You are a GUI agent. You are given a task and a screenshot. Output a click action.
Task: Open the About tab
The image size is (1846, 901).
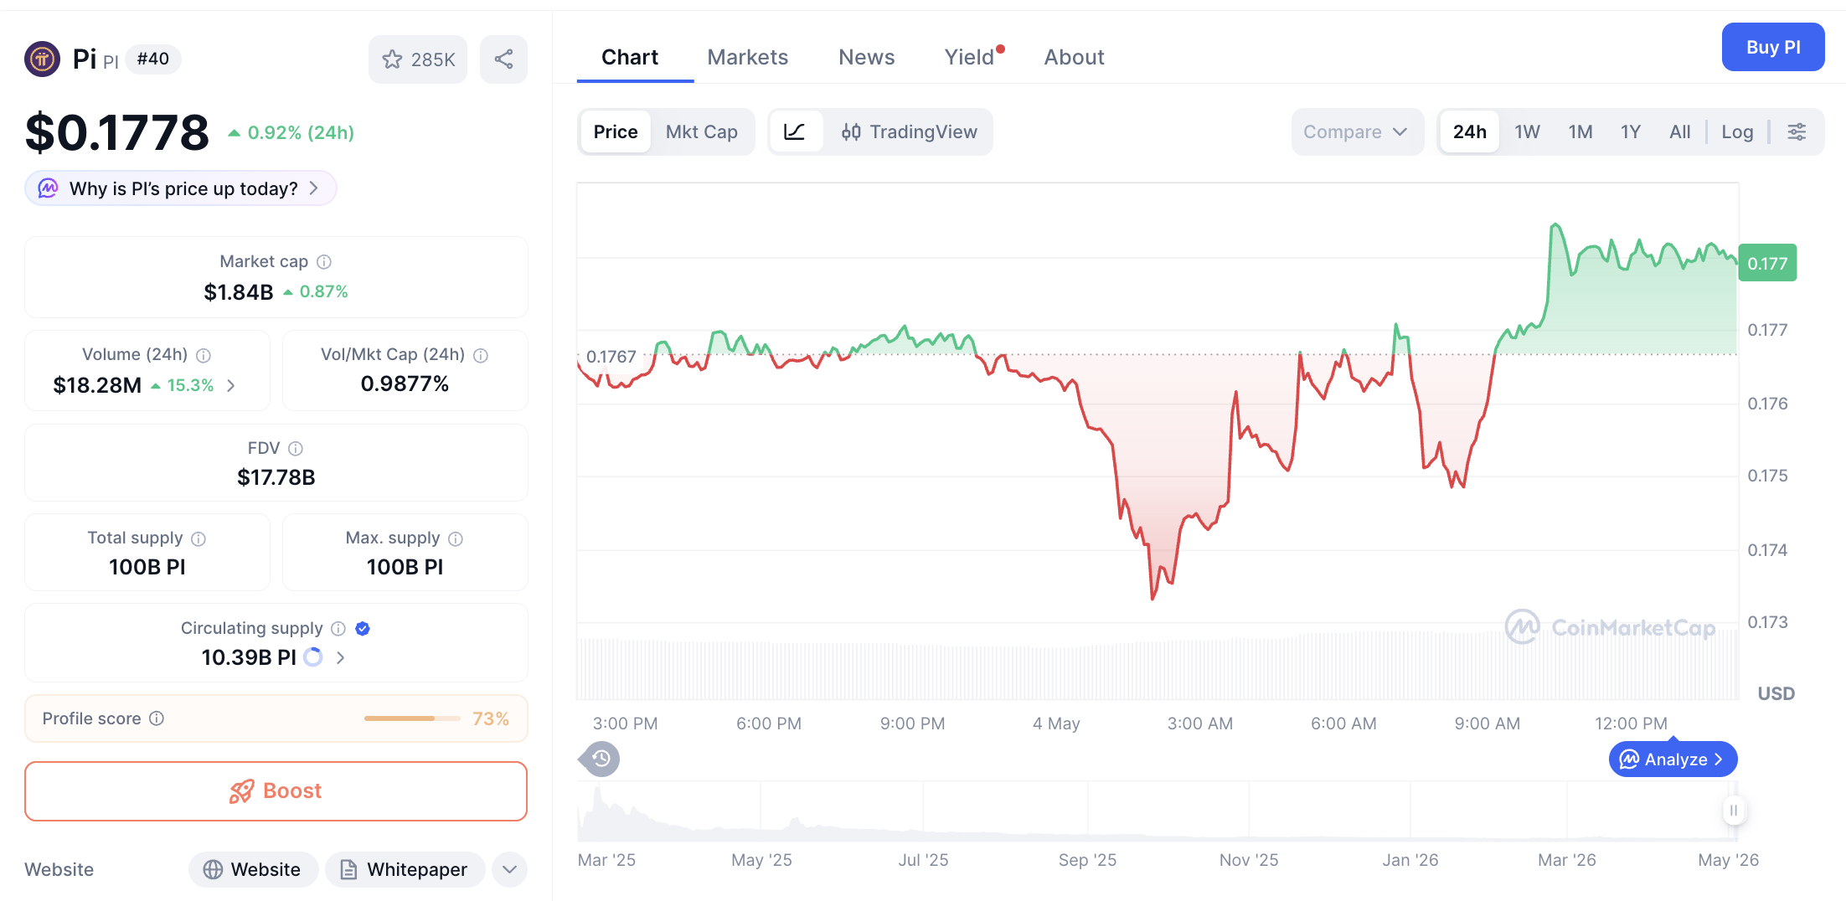click(x=1074, y=57)
